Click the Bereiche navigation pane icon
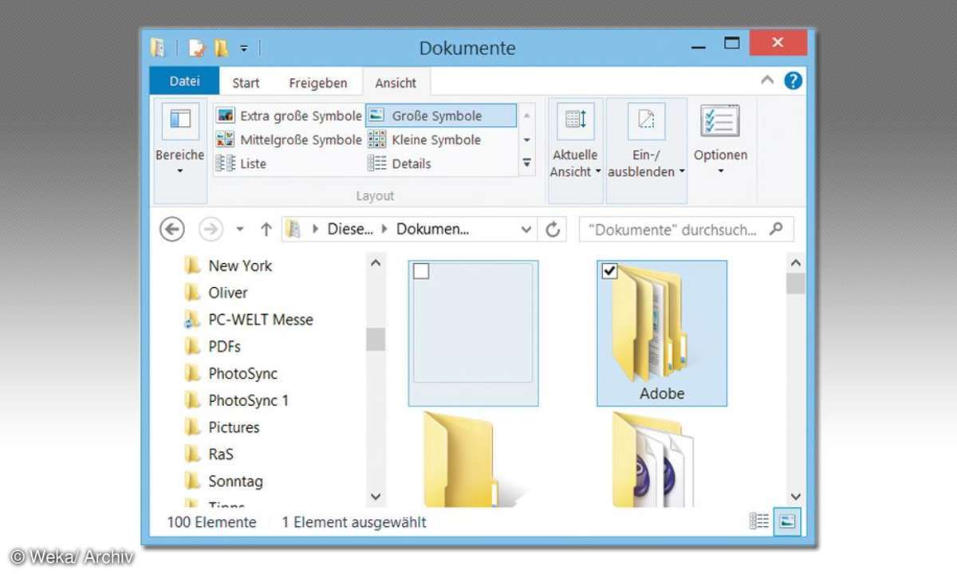 [x=180, y=120]
